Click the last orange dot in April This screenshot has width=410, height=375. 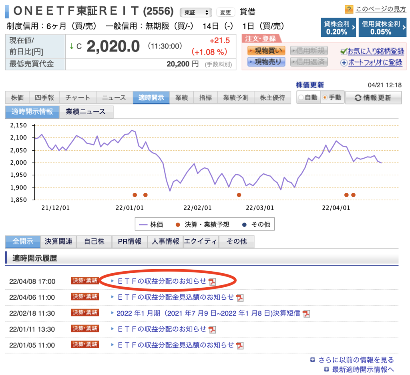click(x=354, y=195)
